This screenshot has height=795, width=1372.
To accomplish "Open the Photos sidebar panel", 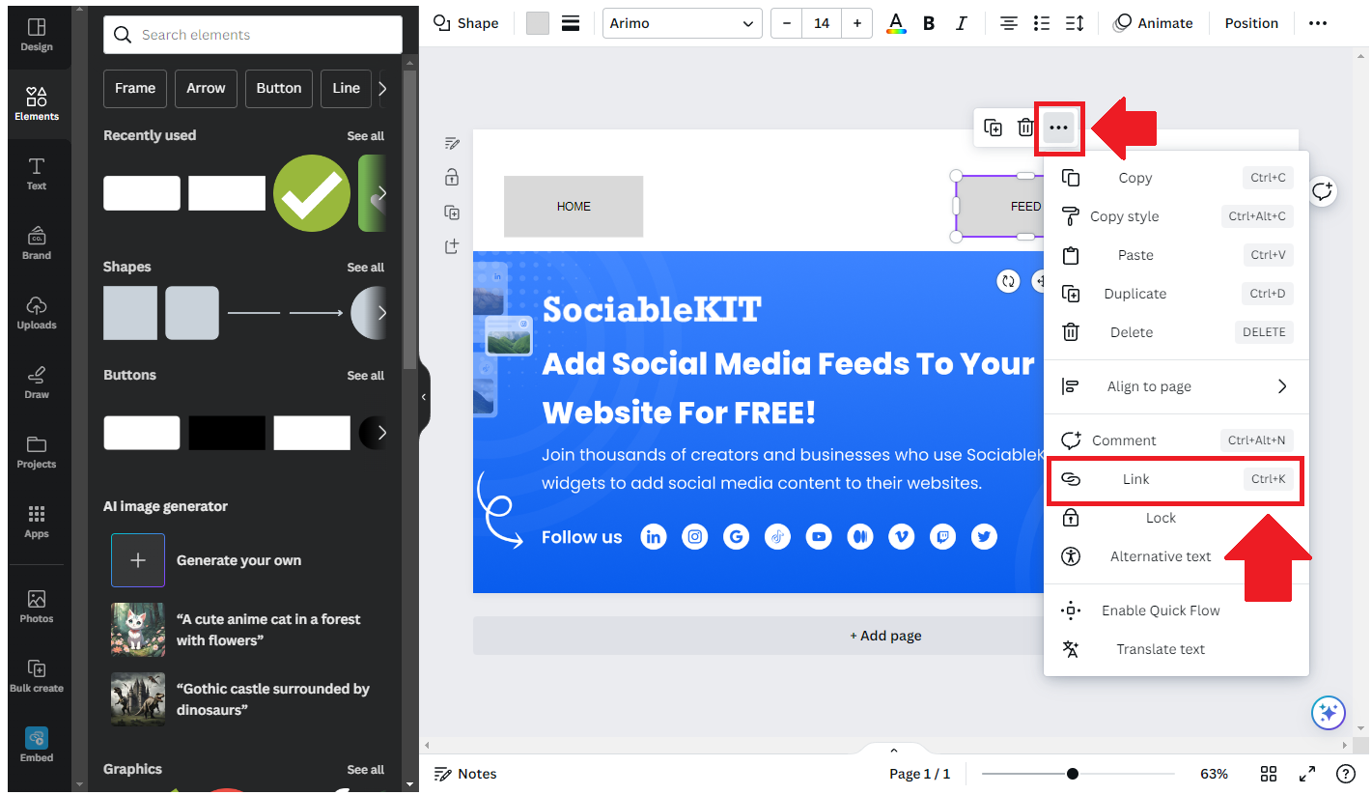I will tap(37, 606).
